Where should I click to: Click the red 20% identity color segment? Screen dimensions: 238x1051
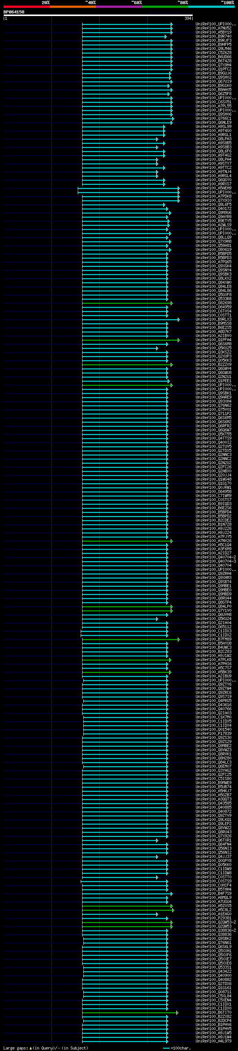click(26, 7)
